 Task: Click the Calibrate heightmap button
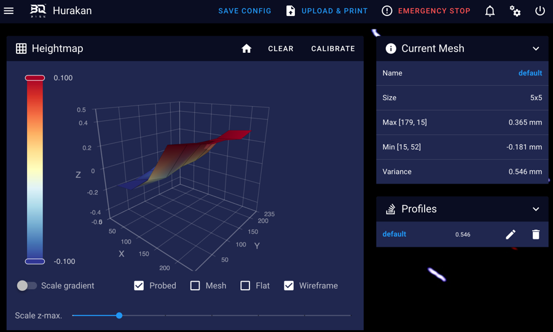pos(333,48)
